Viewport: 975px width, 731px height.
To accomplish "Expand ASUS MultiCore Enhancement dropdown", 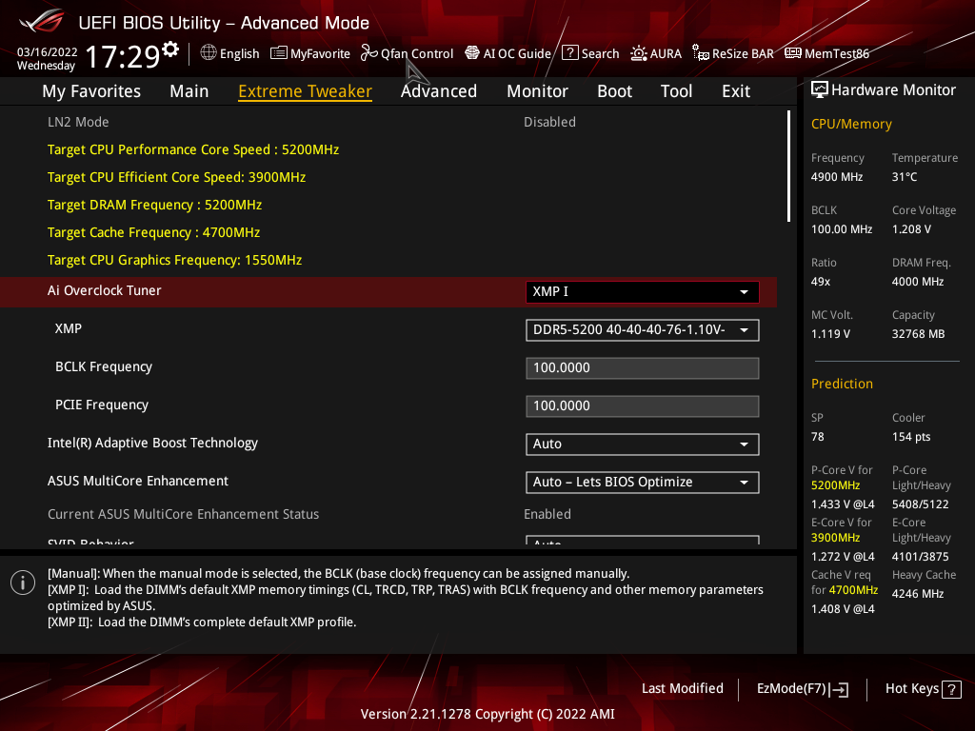I will pyautogui.click(x=643, y=483).
